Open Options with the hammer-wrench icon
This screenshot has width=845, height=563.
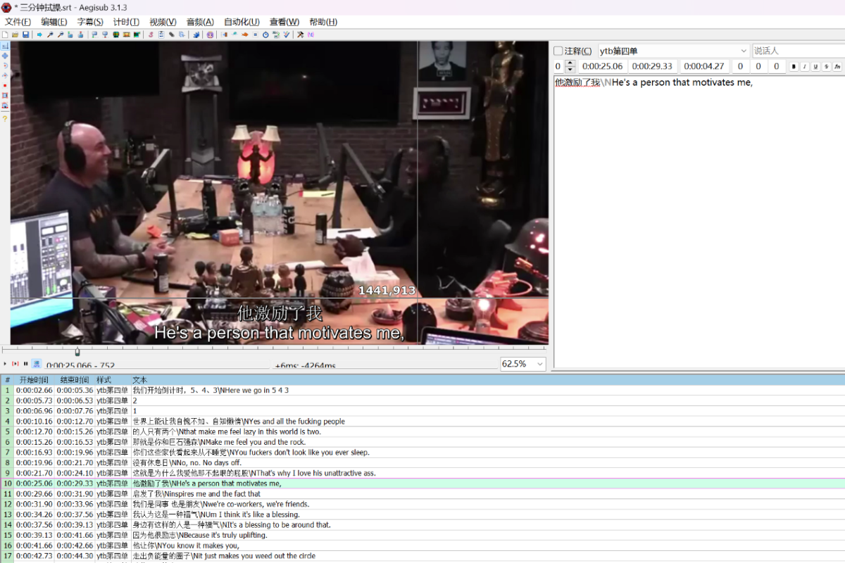(x=300, y=34)
